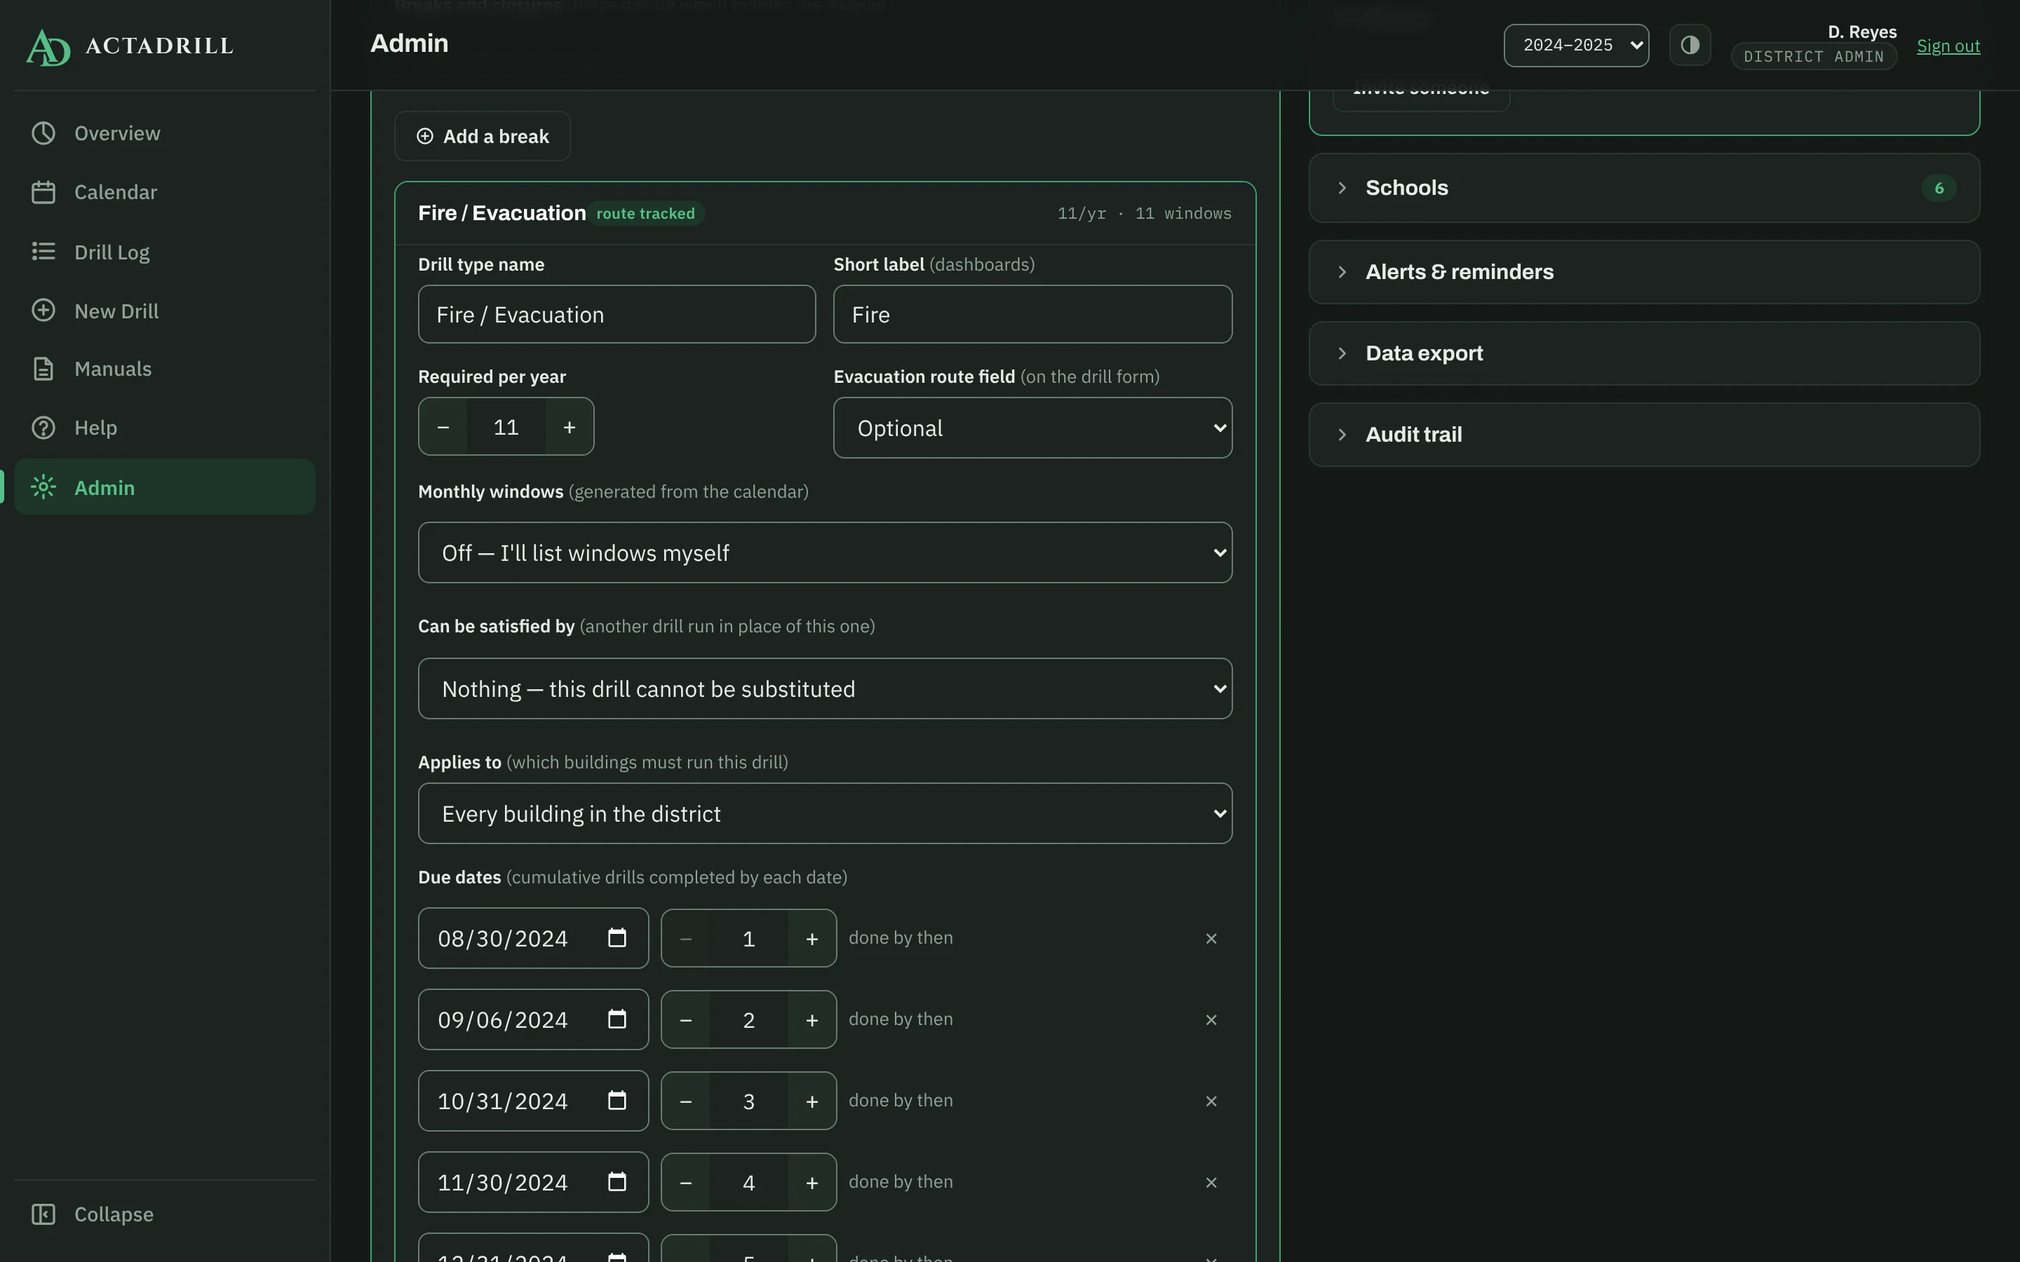2020x1262 pixels.
Task: Remove the 11/30/2024 due date row
Action: [1211, 1182]
